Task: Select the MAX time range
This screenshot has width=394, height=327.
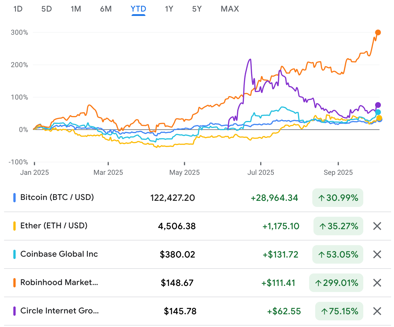Action: tap(230, 9)
